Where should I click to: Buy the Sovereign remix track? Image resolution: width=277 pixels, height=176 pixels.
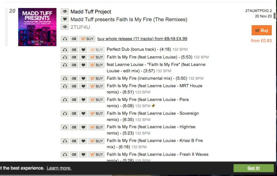pos(96,114)
